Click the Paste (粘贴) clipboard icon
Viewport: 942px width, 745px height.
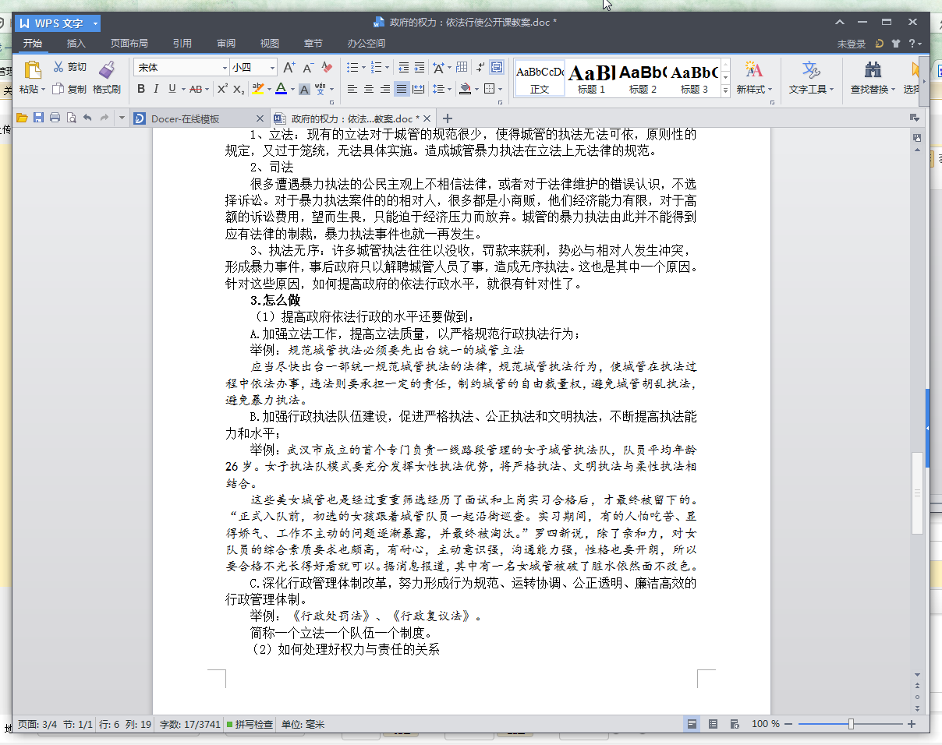pyautogui.click(x=32, y=69)
